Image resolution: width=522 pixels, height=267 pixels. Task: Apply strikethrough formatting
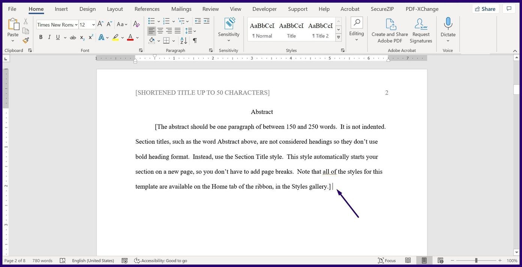pyautogui.click(x=73, y=37)
